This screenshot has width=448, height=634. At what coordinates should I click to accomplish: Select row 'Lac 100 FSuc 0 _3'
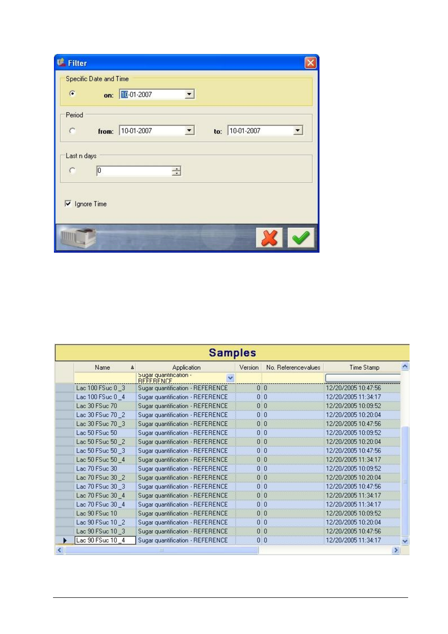[x=228, y=388]
